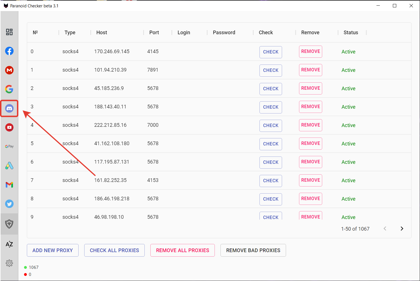Remove proxy 222.212.85.16
Screen dimensions: 420x281
tap(311, 125)
